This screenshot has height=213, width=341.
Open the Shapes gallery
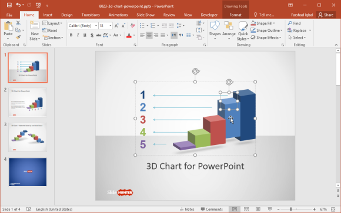(x=215, y=31)
